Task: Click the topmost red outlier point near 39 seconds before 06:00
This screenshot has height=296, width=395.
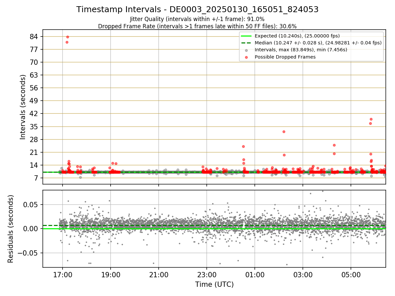Action: coord(371,119)
